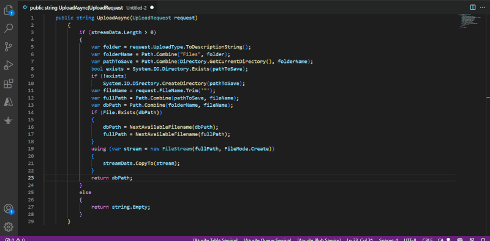The width and height of the screenshot is (490, 241).
Task: Click the Azurite Queue Service status item
Action: (x=267, y=239)
